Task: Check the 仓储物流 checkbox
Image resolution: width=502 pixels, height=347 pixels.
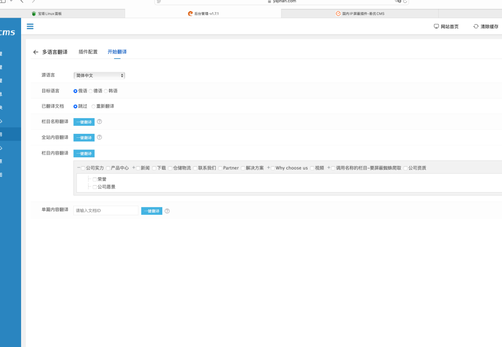Action: point(170,168)
